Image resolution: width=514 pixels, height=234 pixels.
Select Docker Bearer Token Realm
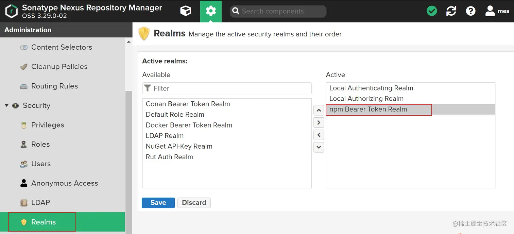point(227,125)
